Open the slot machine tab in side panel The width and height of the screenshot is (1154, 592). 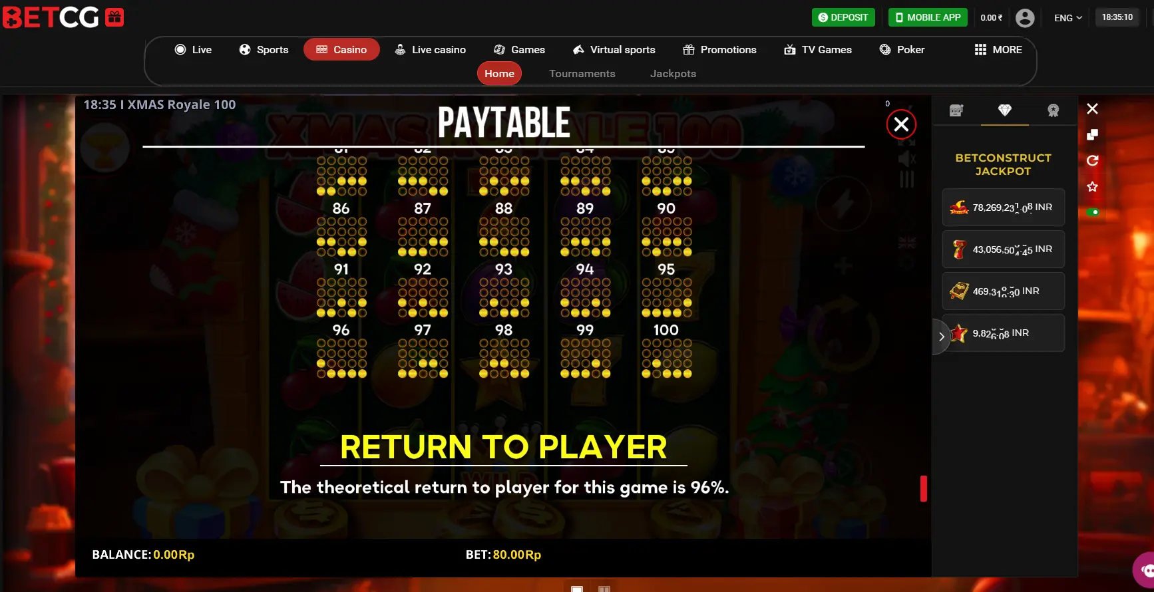point(956,110)
